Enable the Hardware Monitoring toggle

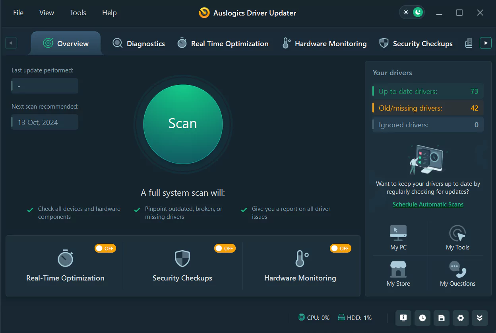(x=340, y=248)
